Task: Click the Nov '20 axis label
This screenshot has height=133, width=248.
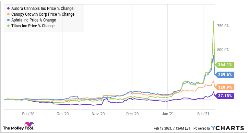Action: pyautogui.click(x=98, y=114)
